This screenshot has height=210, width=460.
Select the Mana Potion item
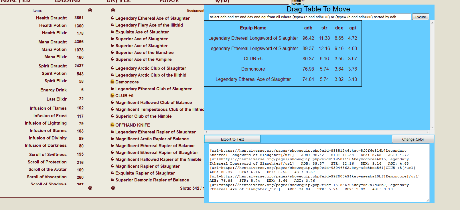(54, 49)
